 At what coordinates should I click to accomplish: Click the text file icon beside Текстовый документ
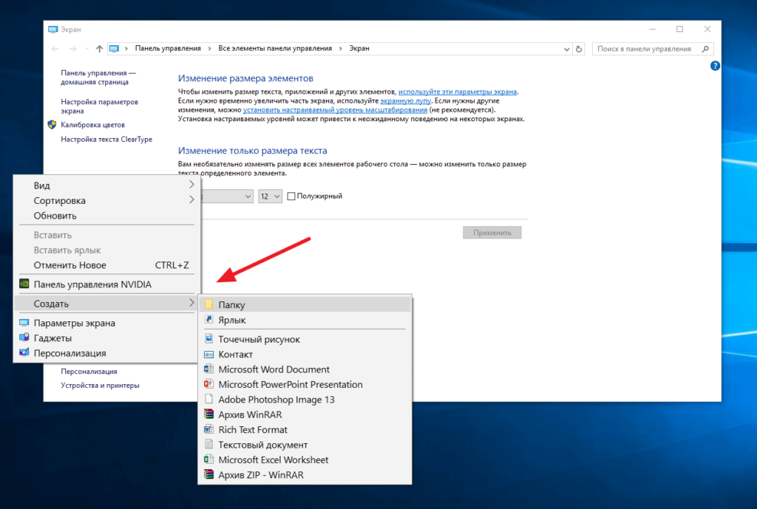(x=208, y=444)
